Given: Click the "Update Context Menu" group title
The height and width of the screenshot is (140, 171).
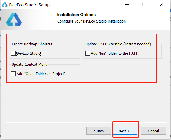Looking at the screenshot, I should tap(30, 64).
